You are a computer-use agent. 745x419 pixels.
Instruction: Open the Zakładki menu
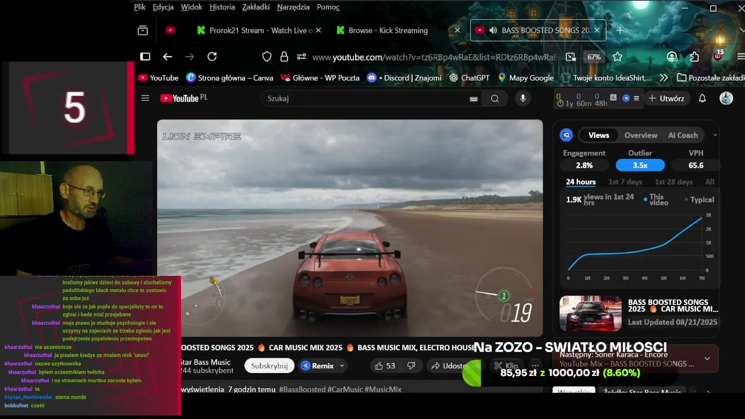[256, 7]
